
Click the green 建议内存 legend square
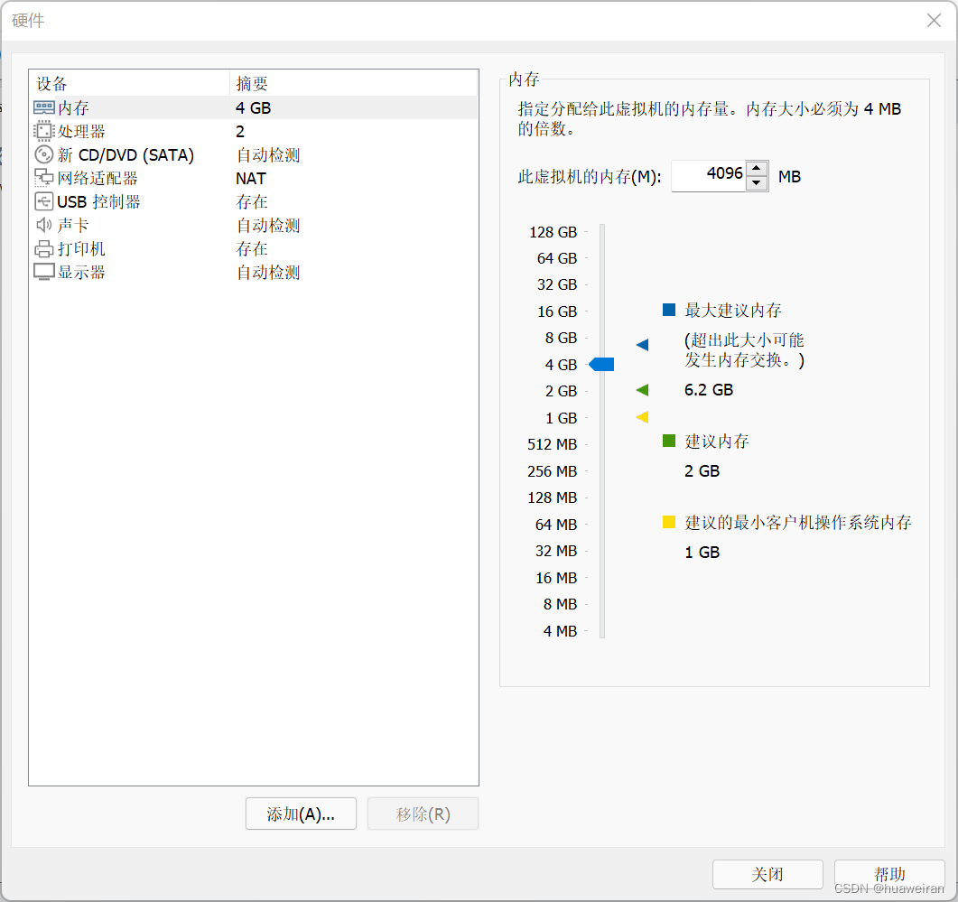click(669, 441)
